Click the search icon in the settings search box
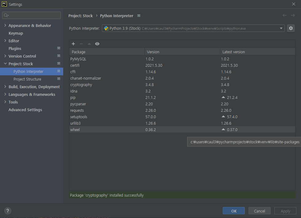Viewport: 301px width, 218px height. pyautogui.click(x=6, y=15)
